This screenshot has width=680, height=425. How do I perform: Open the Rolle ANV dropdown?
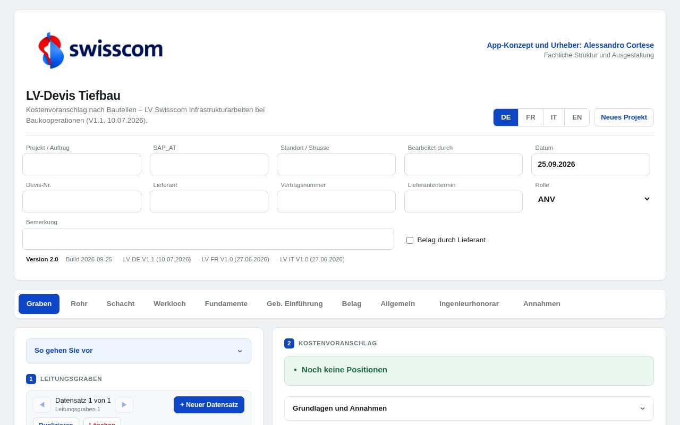click(591, 199)
